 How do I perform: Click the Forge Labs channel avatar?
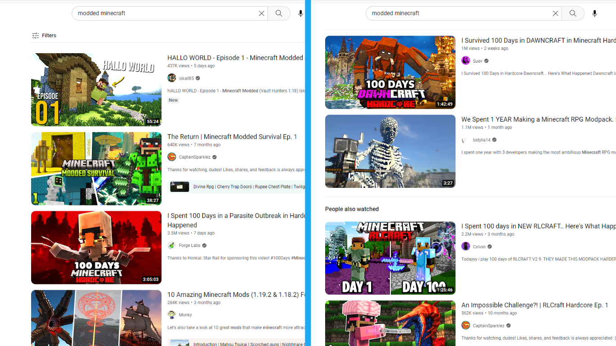(x=171, y=245)
